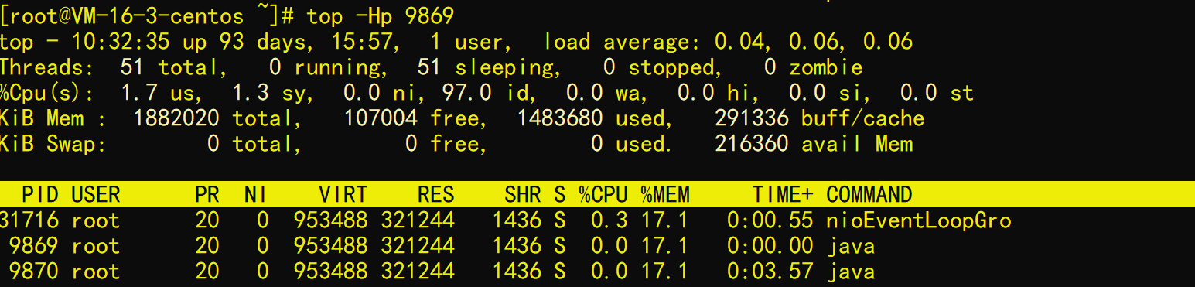Click the '291336 buff/cache' value

pos(820,118)
